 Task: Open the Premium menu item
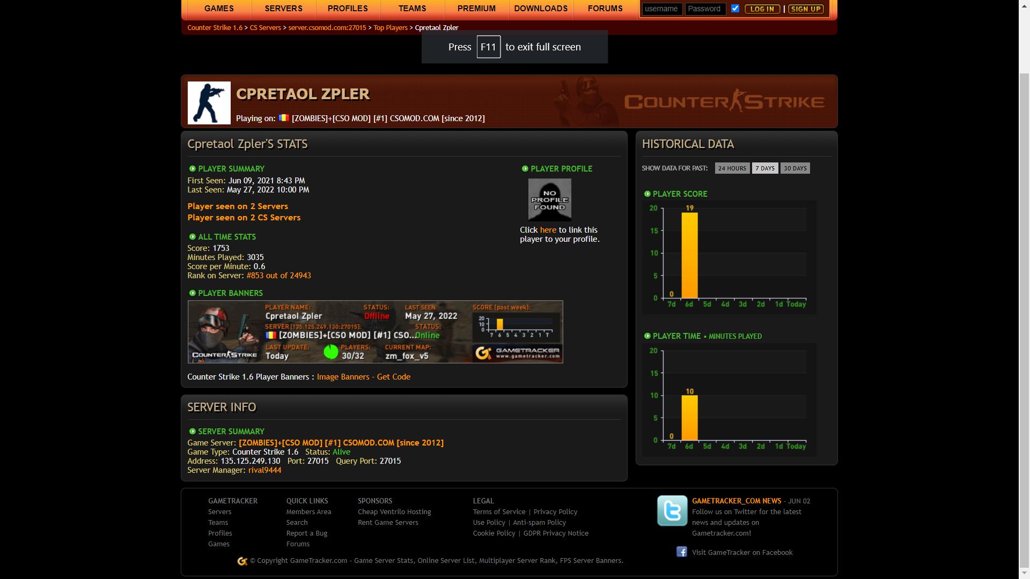(476, 9)
